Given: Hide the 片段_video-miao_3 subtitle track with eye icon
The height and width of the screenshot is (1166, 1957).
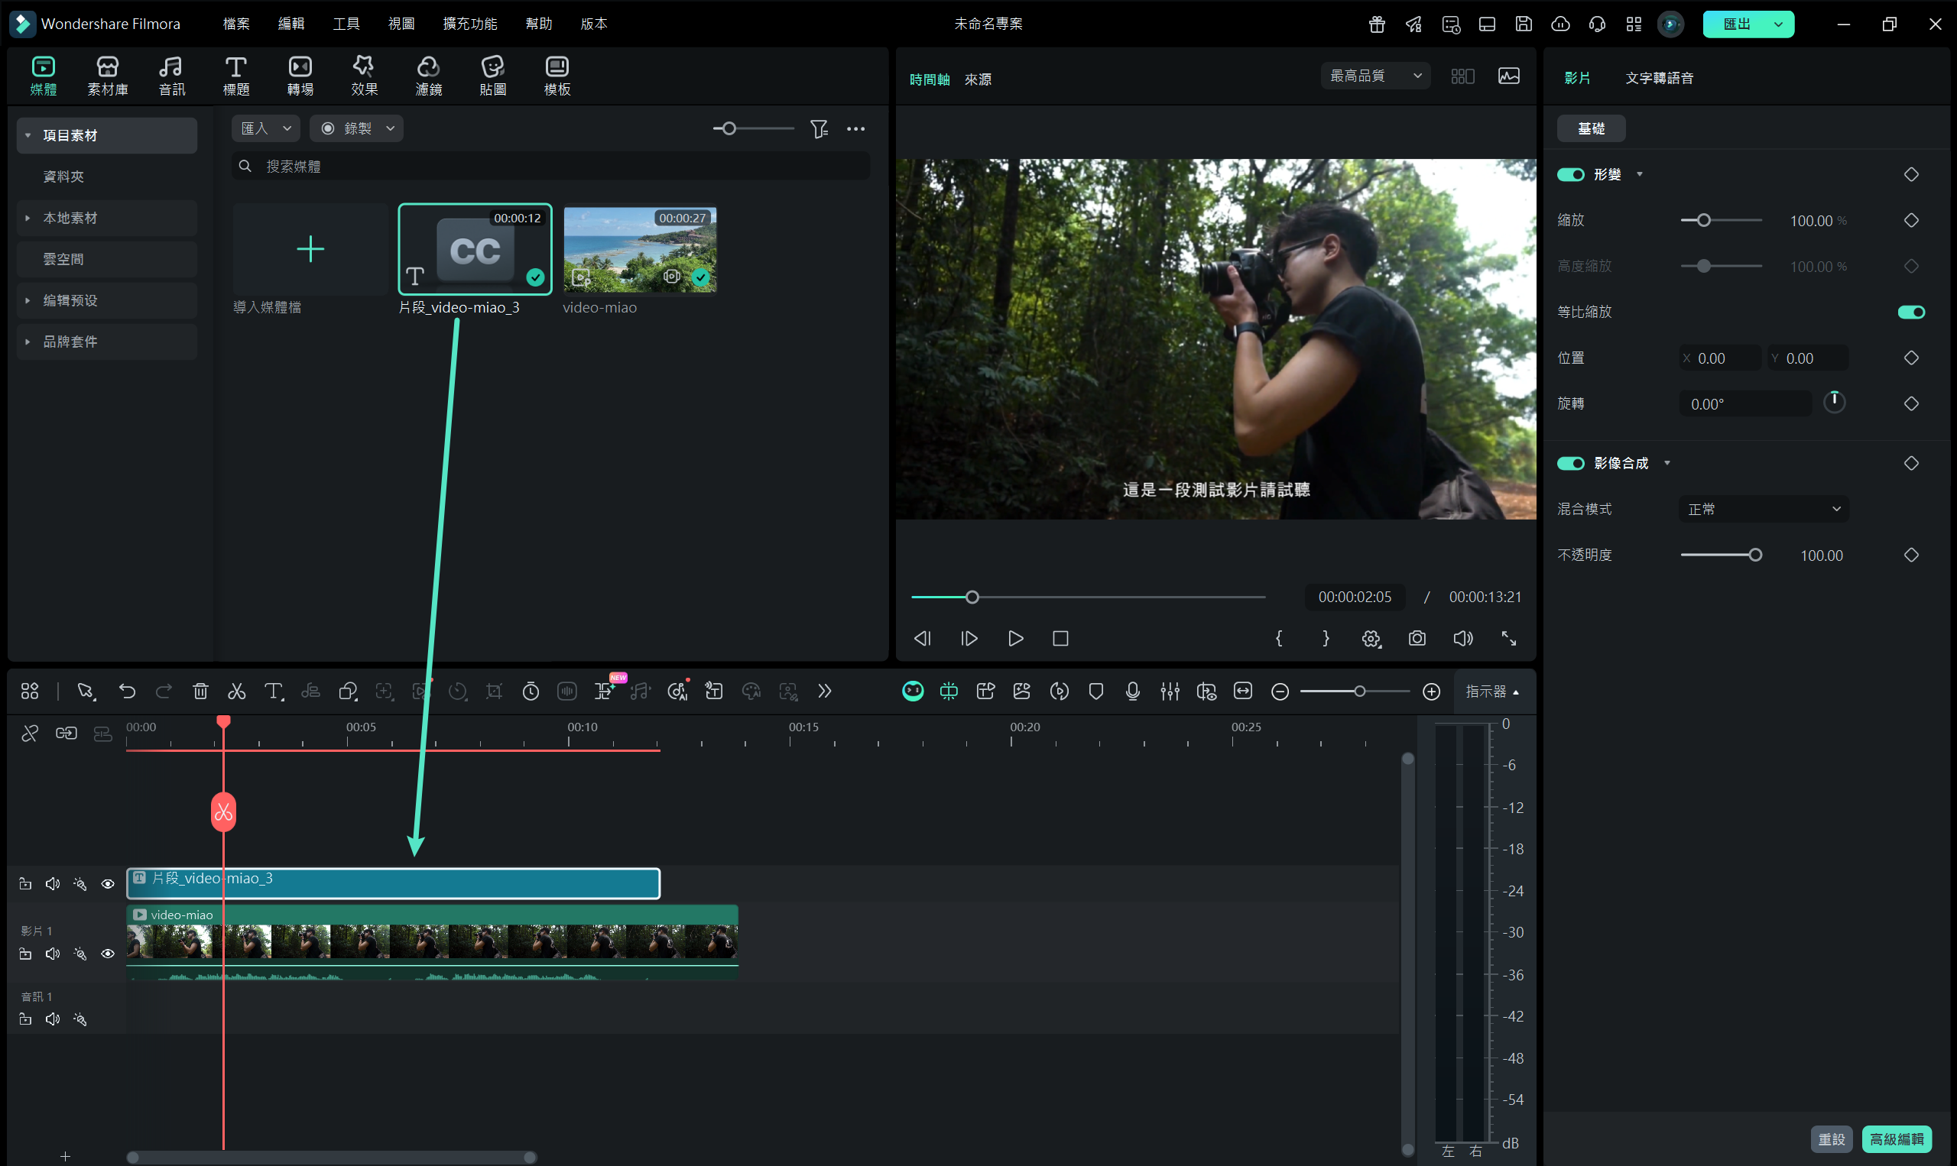Looking at the screenshot, I should pyautogui.click(x=108, y=884).
